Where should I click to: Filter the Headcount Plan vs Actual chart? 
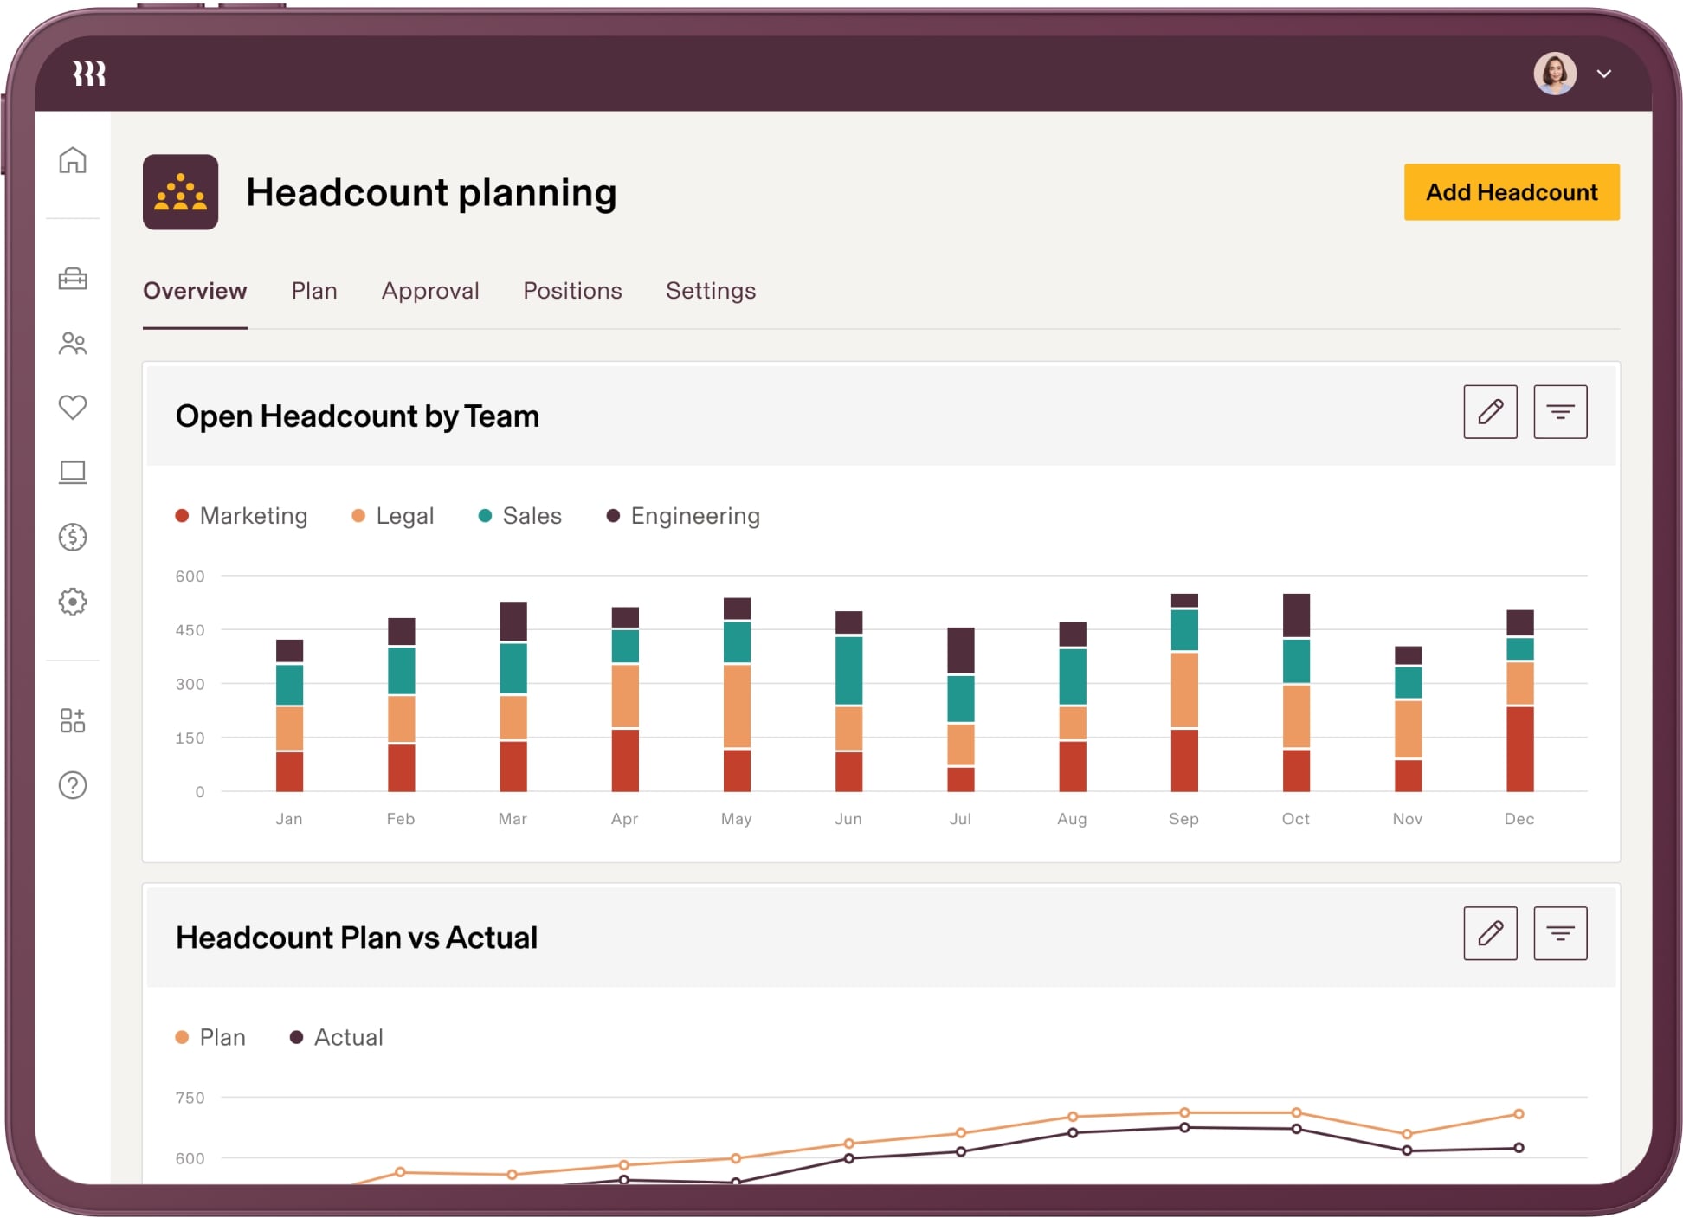tap(1560, 933)
